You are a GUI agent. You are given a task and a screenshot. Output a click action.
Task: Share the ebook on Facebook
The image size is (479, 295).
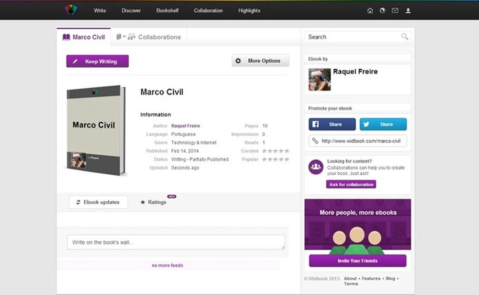332,124
